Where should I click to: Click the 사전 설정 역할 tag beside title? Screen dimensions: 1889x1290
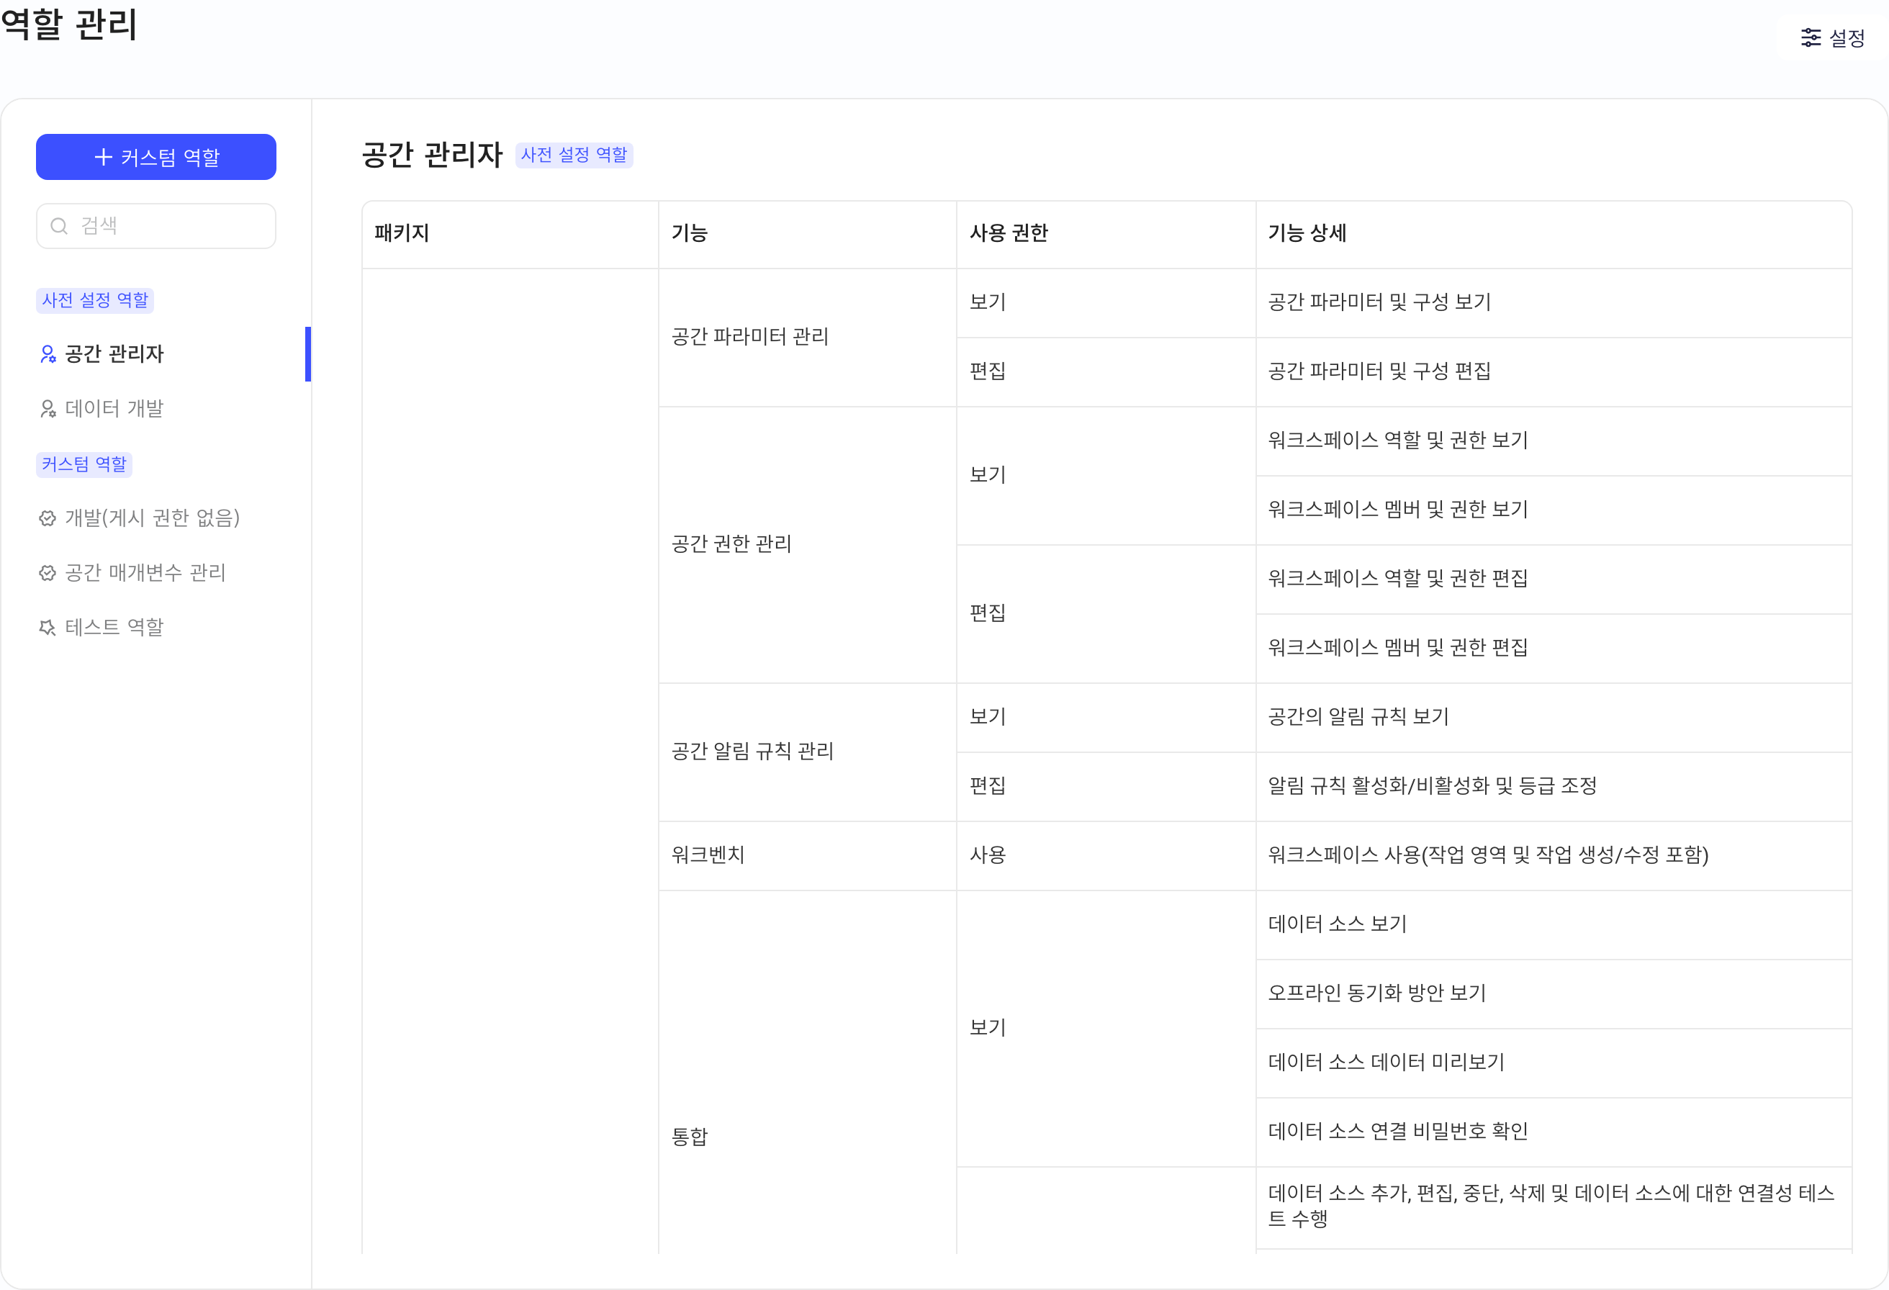(574, 155)
